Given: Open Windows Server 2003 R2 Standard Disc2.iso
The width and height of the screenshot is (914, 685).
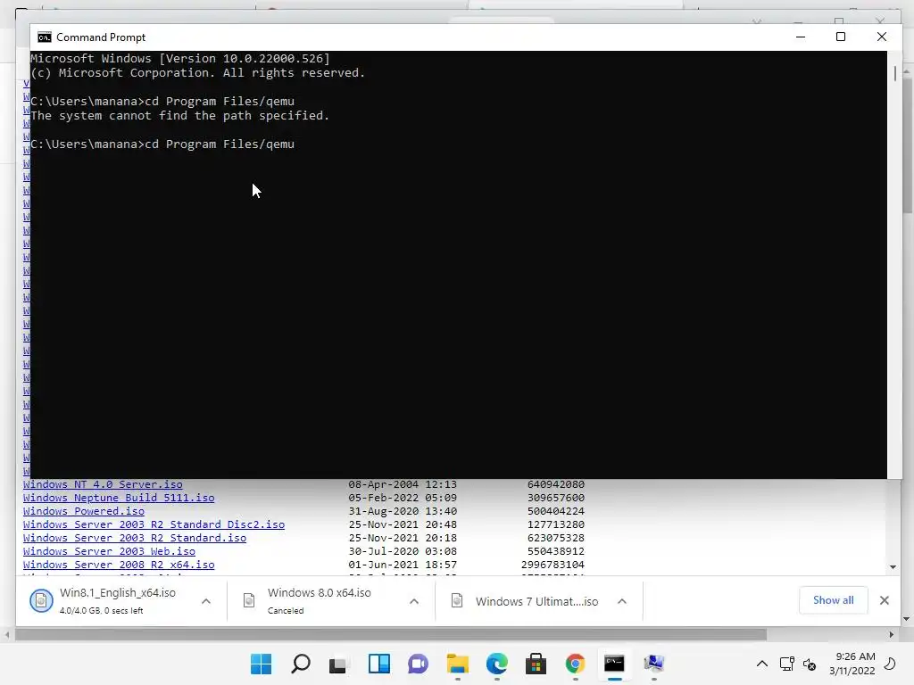Looking at the screenshot, I should (154, 524).
